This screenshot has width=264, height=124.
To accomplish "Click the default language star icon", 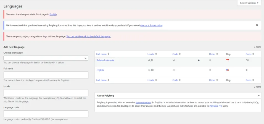I will (x=199, y=60).
